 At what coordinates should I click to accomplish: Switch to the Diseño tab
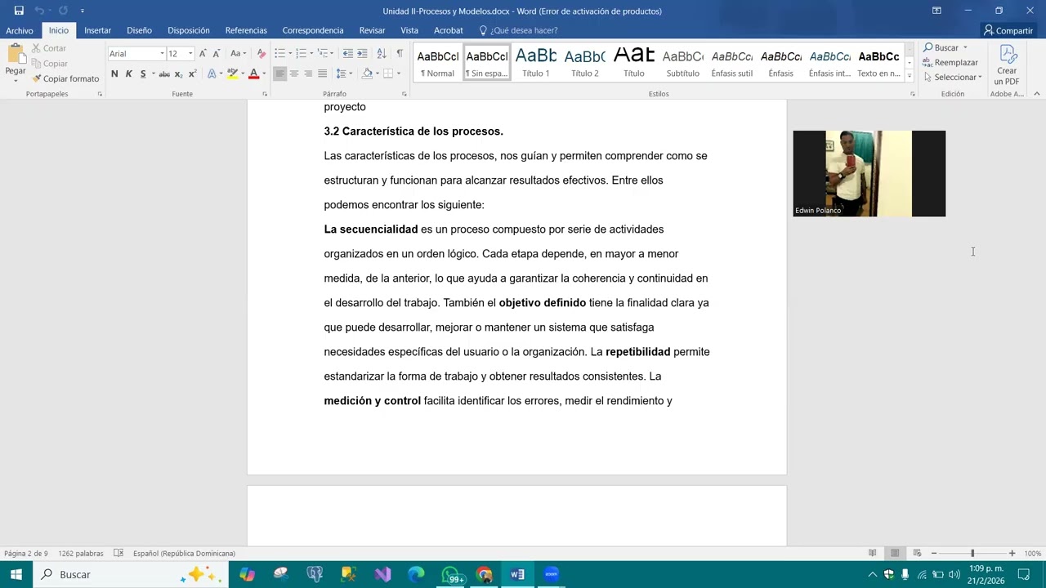pyautogui.click(x=139, y=30)
